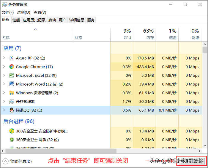Expand the 腾讯QQ (32 位) row
The height and width of the screenshot is (168, 208).
click(x=4, y=110)
